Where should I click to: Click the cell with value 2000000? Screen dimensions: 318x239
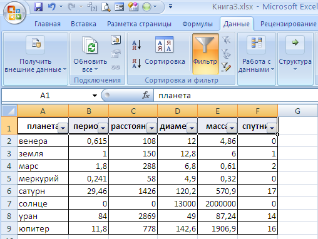pyautogui.click(x=217, y=203)
